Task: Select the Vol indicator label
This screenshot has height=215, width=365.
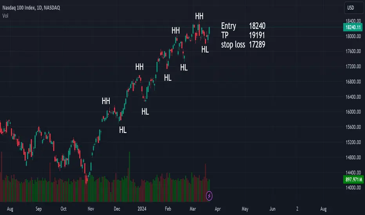Action: [x=5, y=16]
